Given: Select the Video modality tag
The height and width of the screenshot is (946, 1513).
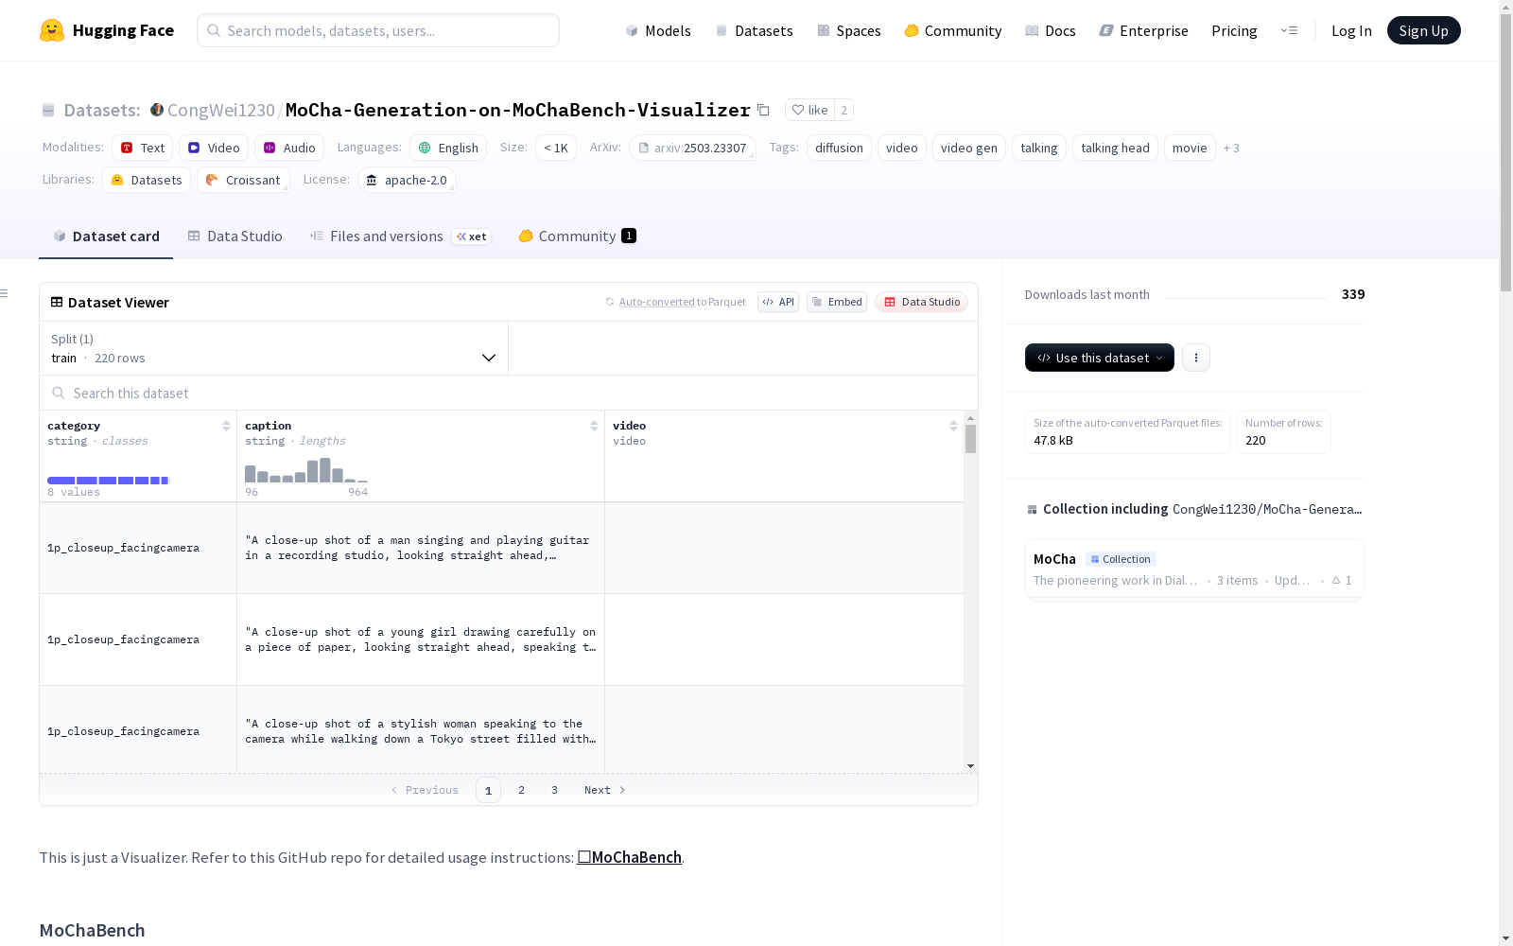Looking at the screenshot, I should 214,148.
